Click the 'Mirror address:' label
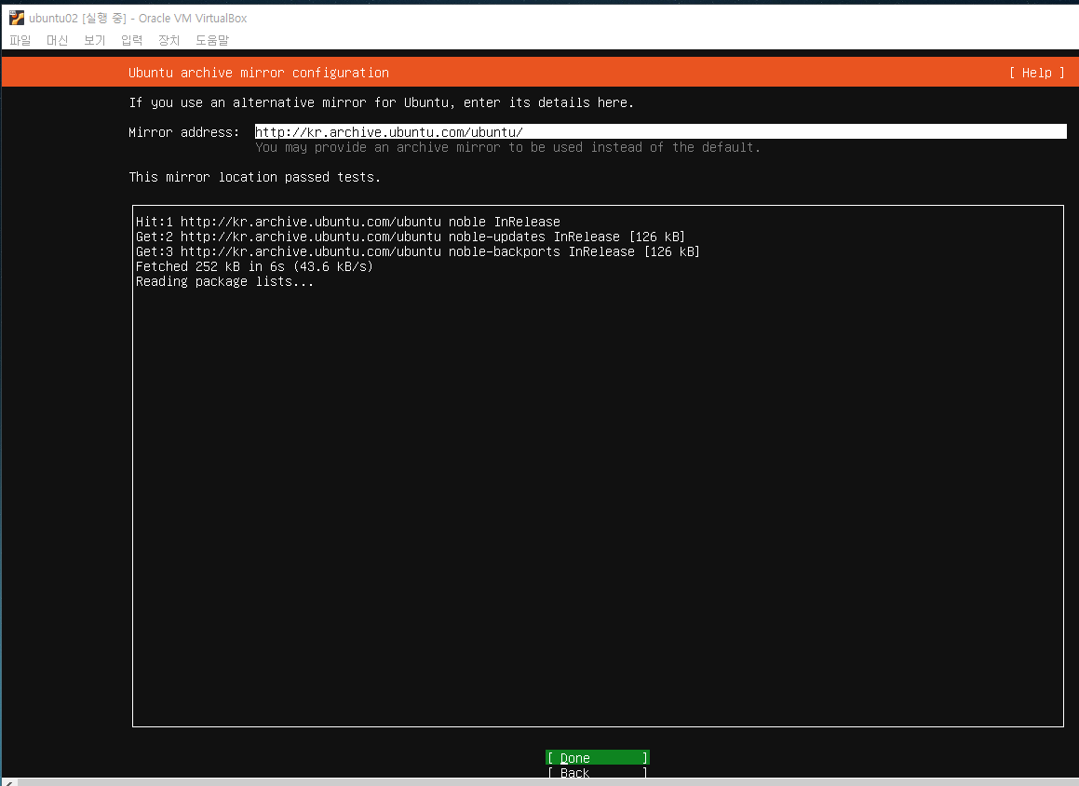The width and height of the screenshot is (1079, 786). click(183, 132)
